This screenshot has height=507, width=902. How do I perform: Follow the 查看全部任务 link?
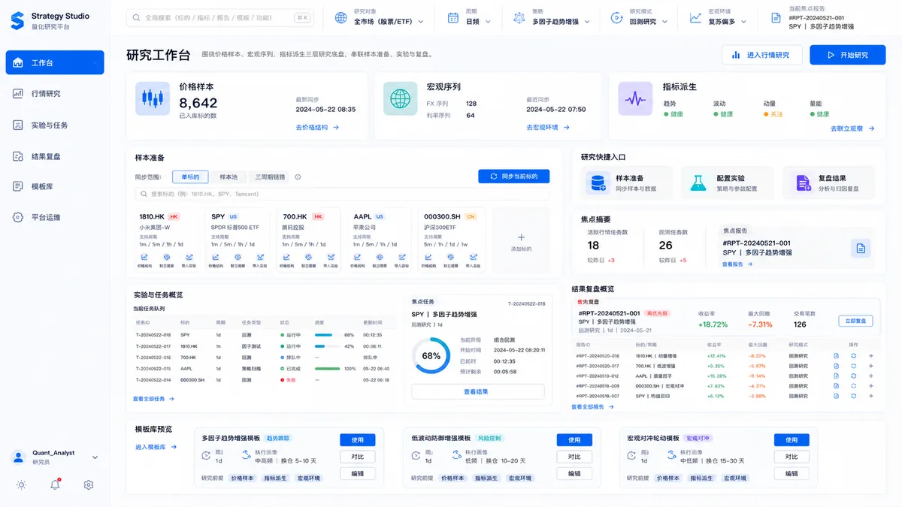click(x=153, y=399)
